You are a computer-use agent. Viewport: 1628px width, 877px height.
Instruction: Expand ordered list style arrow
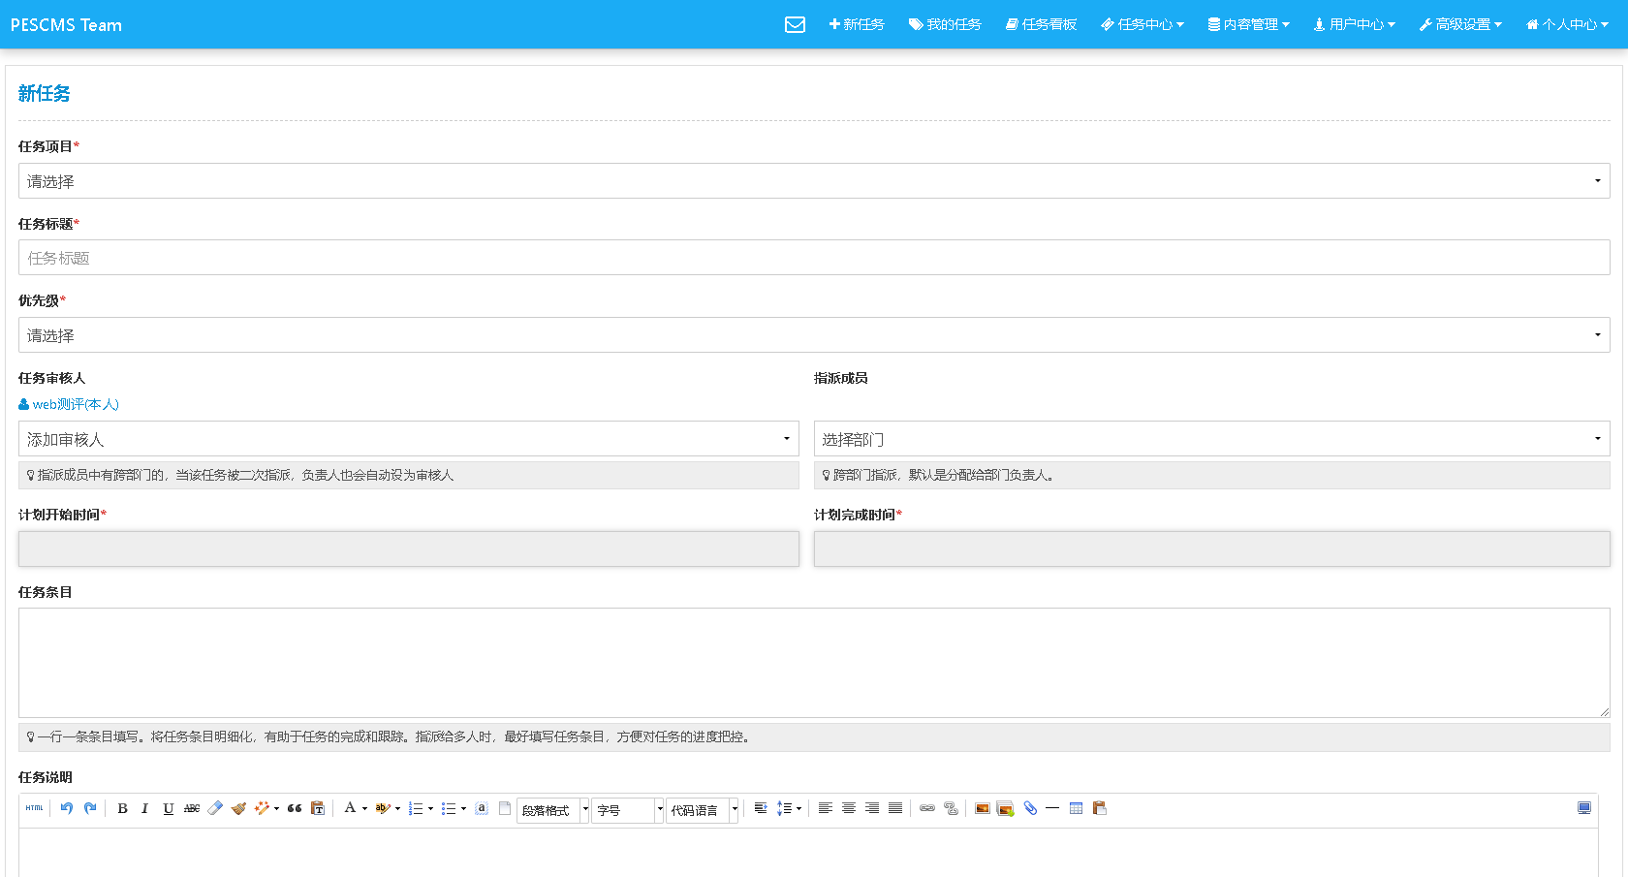pos(430,808)
